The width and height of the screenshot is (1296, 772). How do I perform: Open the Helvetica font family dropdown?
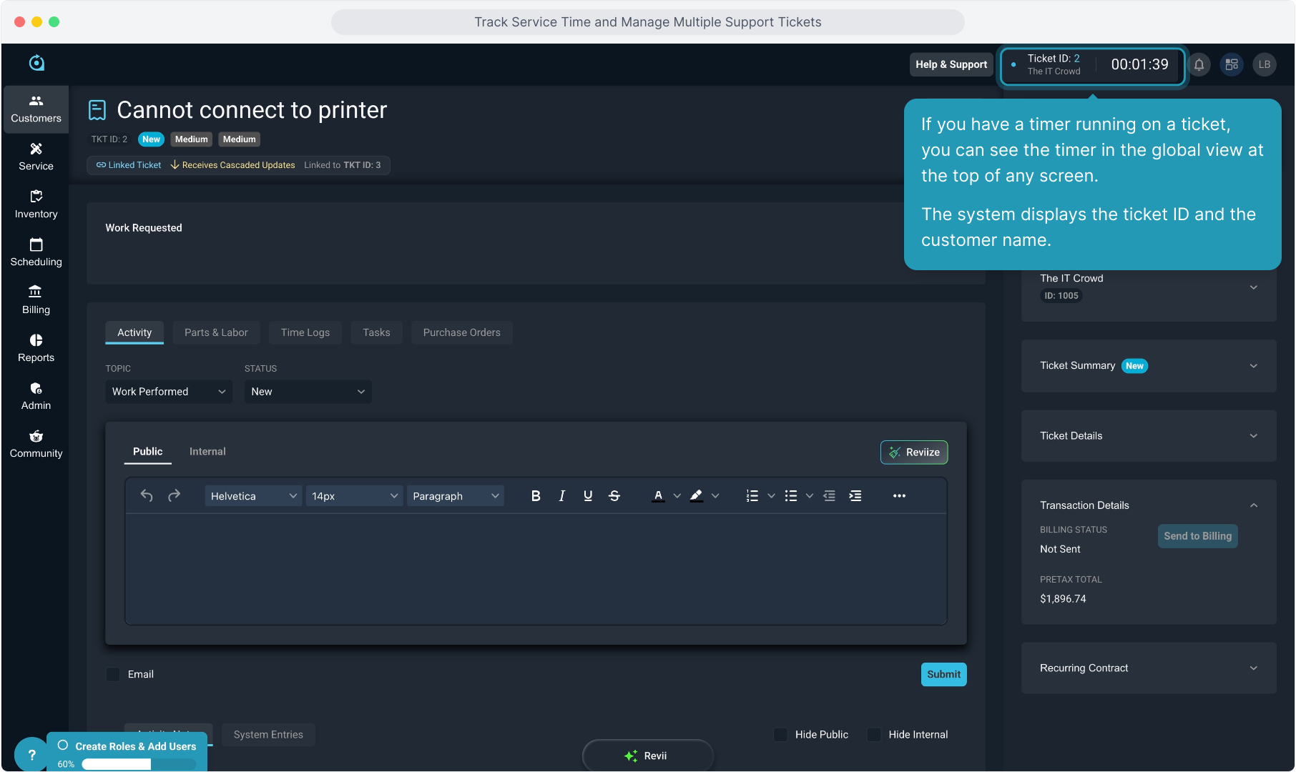[x=253, y=496]
